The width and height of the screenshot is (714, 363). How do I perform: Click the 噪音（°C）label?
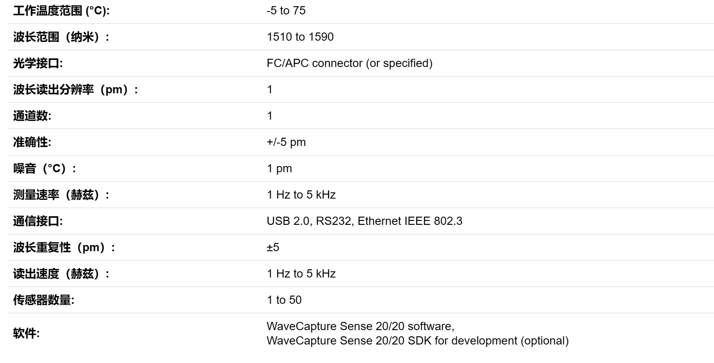[x=44, y=169]
